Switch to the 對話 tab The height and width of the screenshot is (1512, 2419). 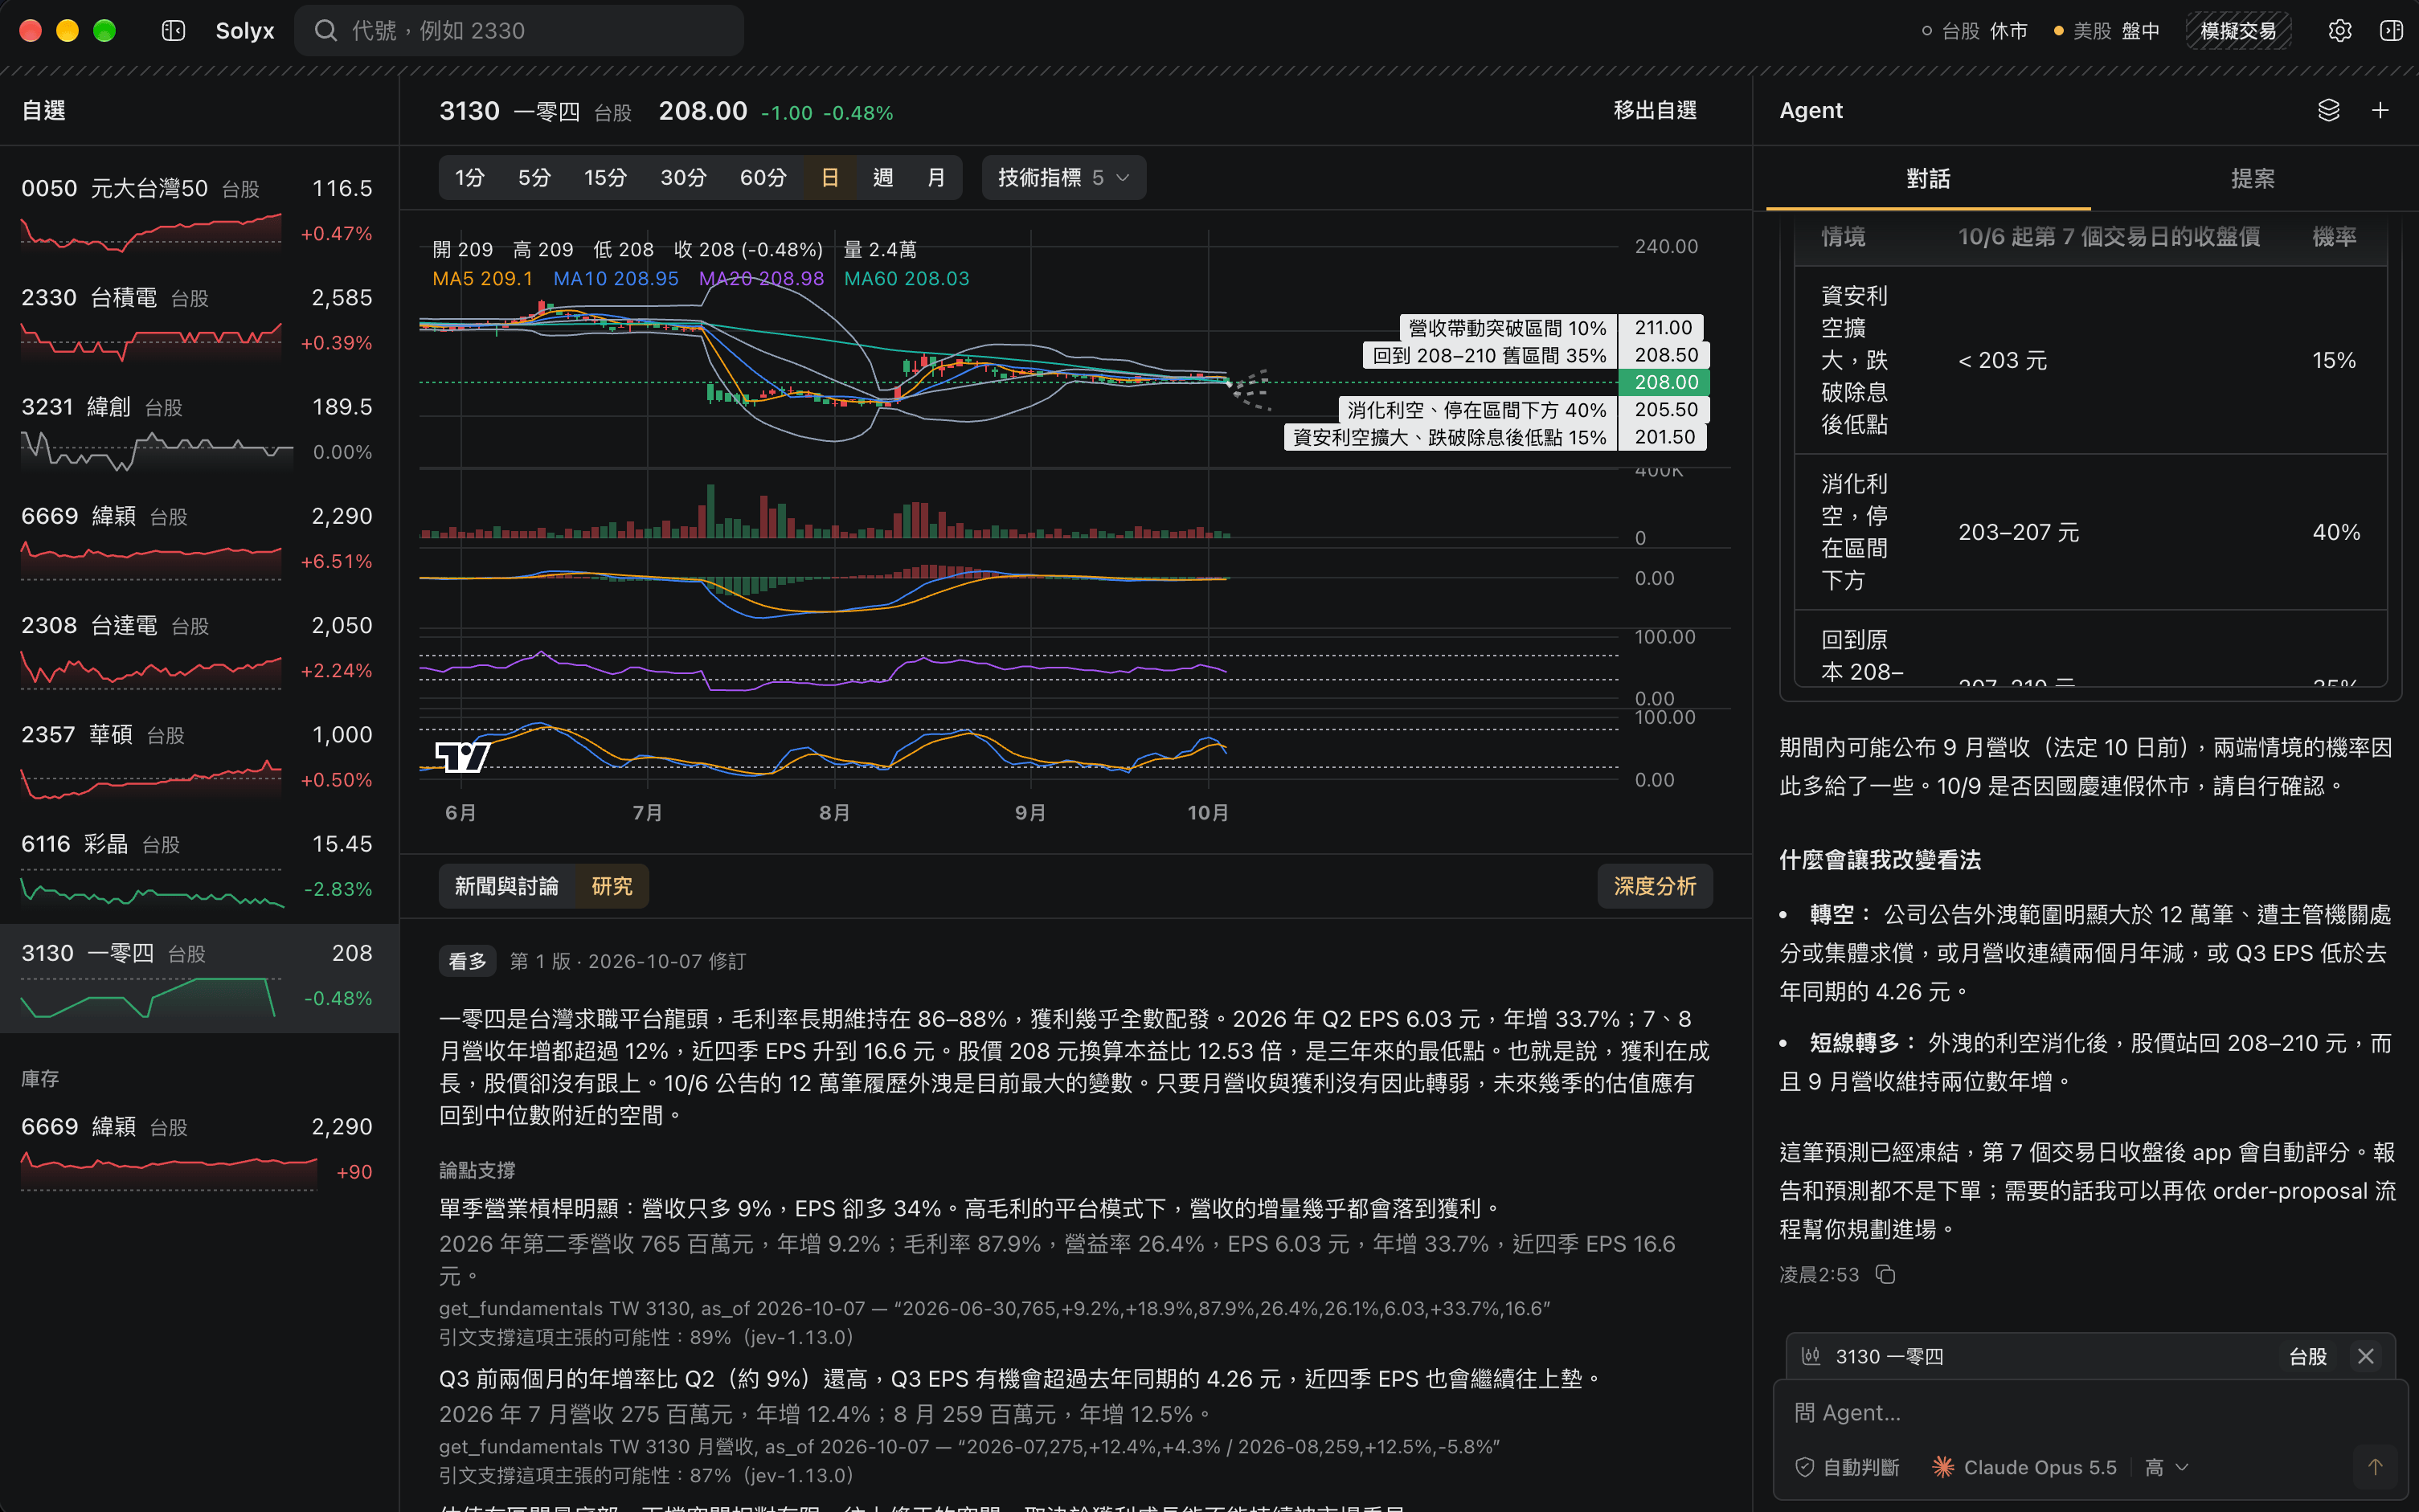[1928, 179]
